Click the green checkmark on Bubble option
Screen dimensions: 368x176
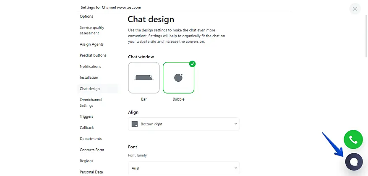tap(192, 64)
